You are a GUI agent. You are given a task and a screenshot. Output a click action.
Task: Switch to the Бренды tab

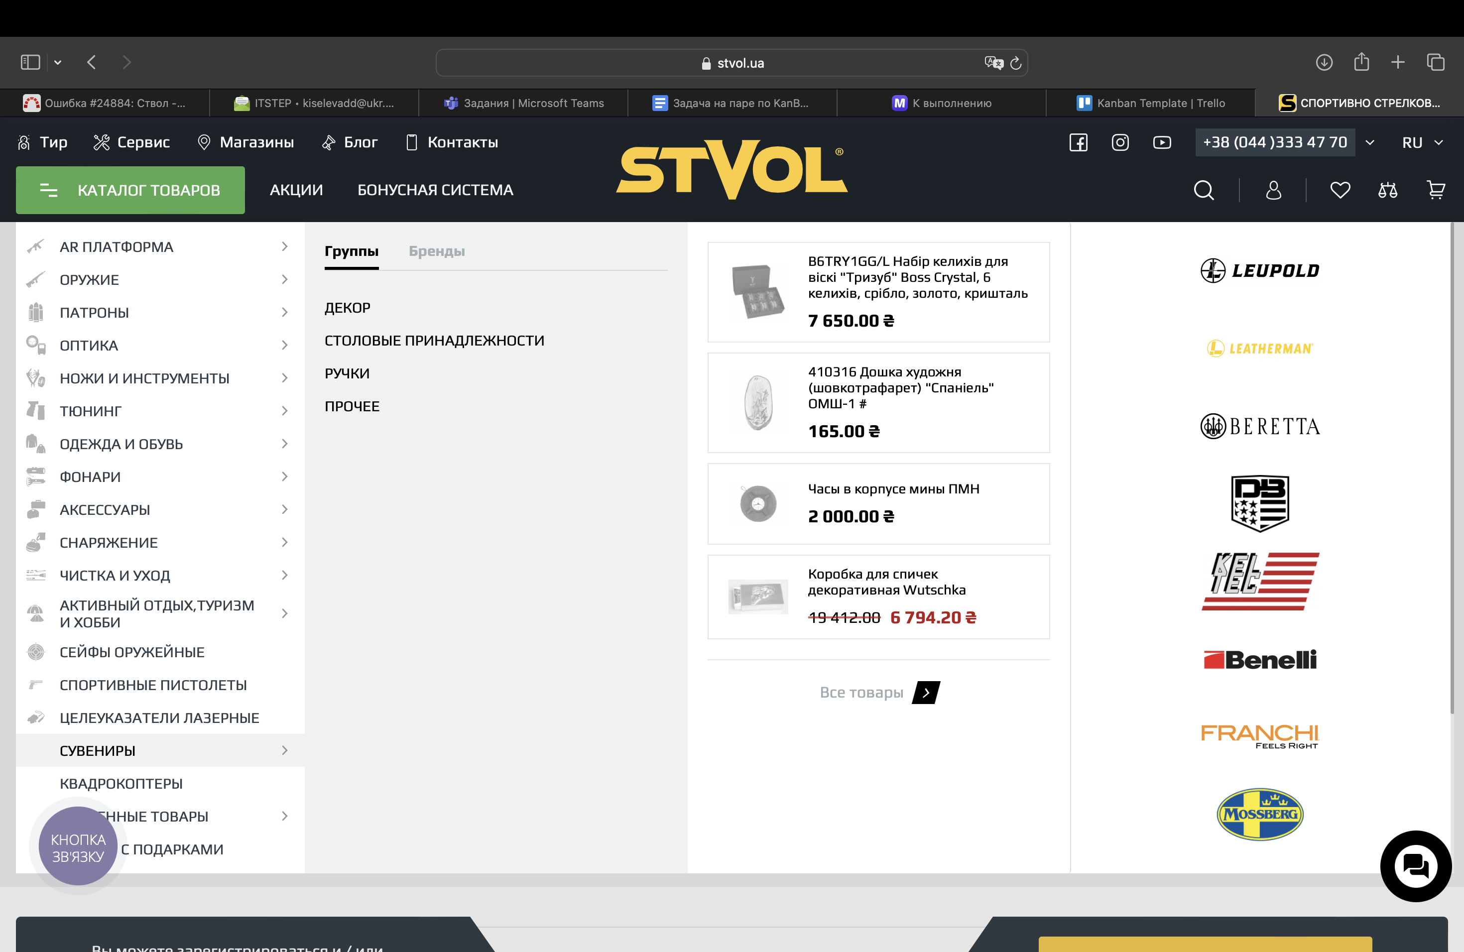[436, 251]
